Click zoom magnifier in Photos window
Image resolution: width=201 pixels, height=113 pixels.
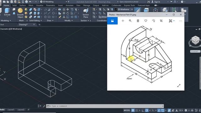coord(130,21)
